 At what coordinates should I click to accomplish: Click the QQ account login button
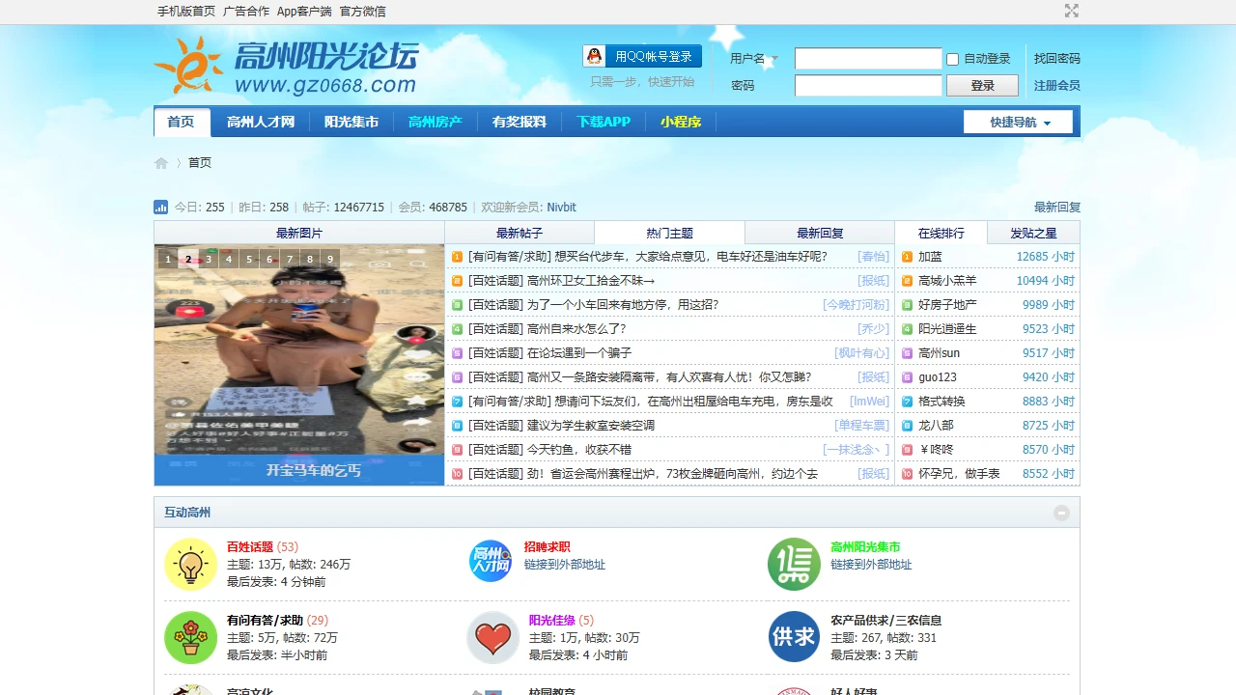pyautogui.click(x=642, y=56)
